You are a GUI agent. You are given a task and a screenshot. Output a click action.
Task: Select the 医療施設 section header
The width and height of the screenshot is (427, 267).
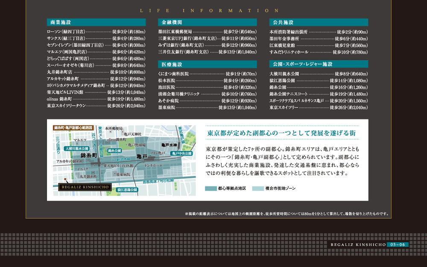tap(207, 64)
